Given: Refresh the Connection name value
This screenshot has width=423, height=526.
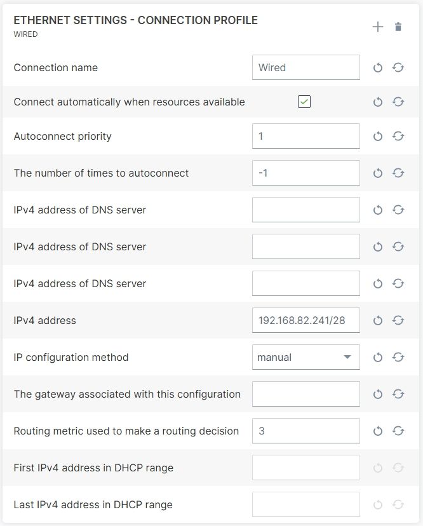Looking at the screenshot, I should click(398, 68).
